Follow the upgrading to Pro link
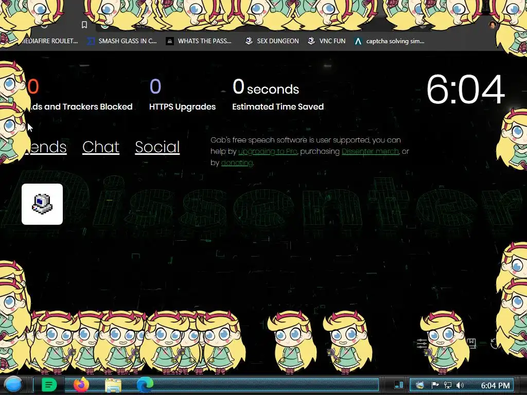The image size is (527, 395). point(268,152)
